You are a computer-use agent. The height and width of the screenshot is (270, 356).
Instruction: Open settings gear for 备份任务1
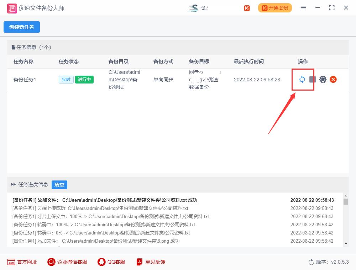point(323,79)
